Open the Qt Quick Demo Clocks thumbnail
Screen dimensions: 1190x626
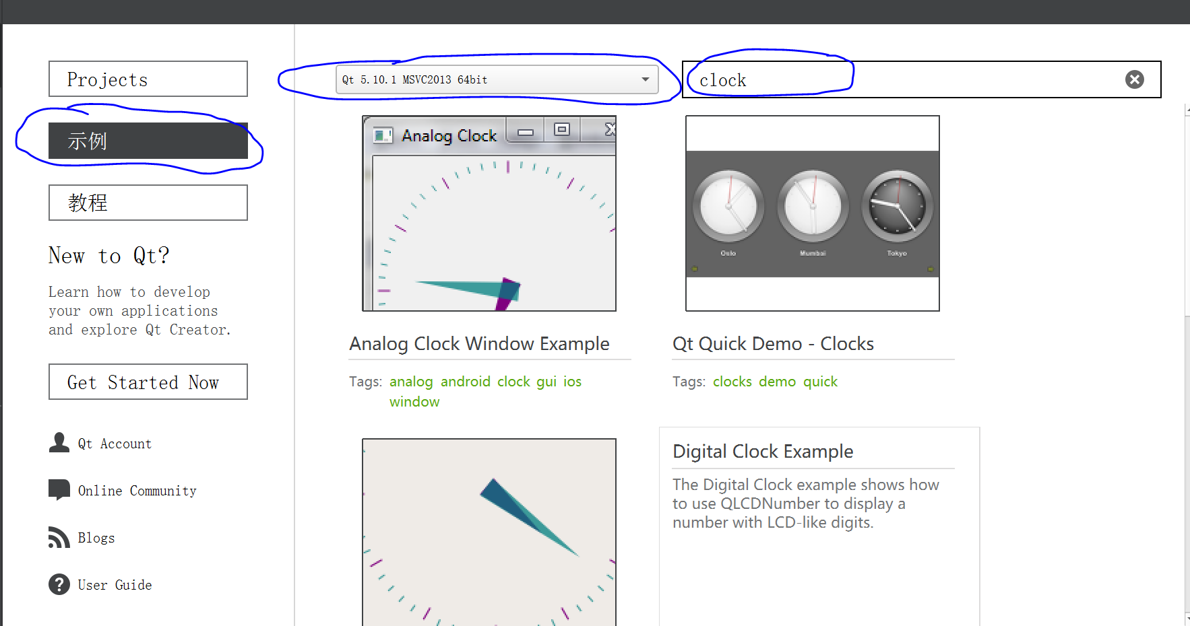click(x=813, y=213)
